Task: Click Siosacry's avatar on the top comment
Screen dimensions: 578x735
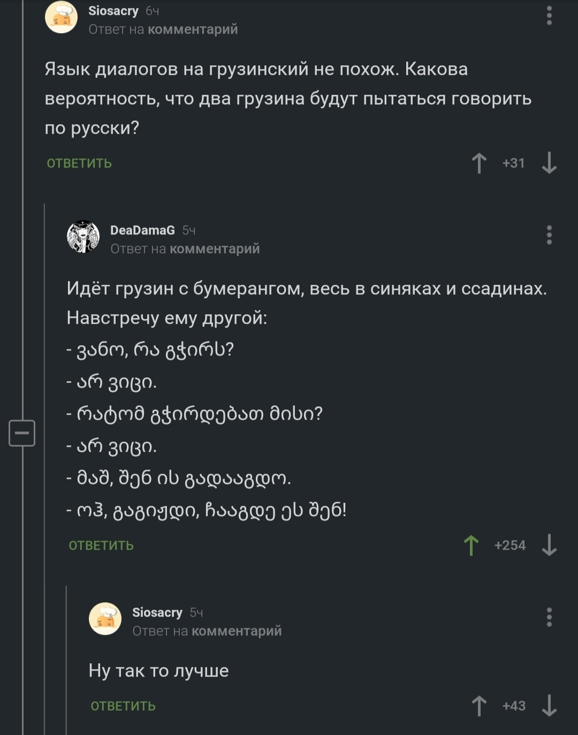Action: 61,17
